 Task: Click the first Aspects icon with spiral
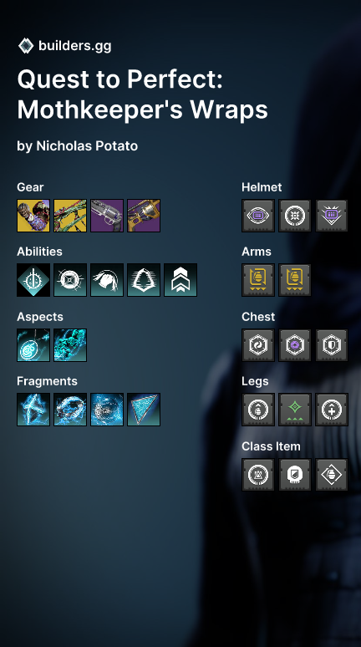(33, 345)
